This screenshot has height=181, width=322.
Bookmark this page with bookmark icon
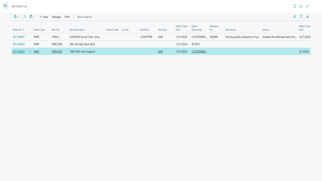pyautogui.click(x=295, y=6)
